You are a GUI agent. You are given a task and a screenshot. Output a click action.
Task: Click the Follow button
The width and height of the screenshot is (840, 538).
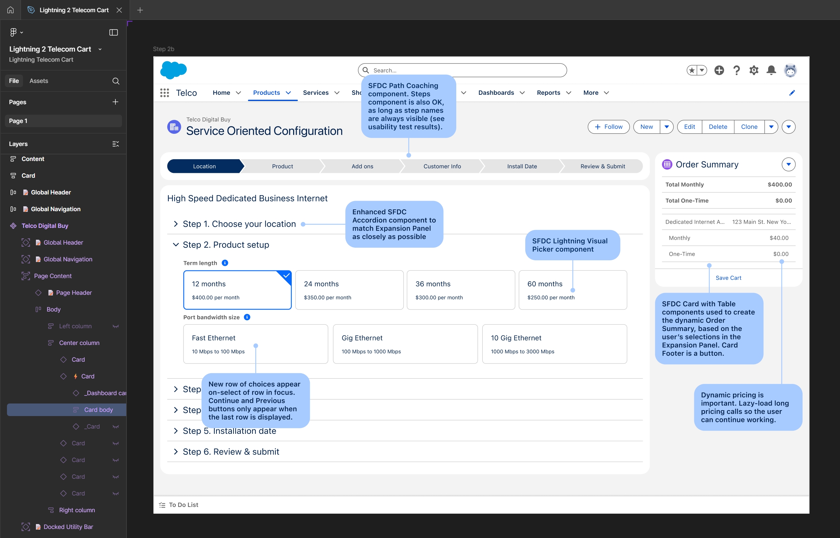[x=608, y=126]
